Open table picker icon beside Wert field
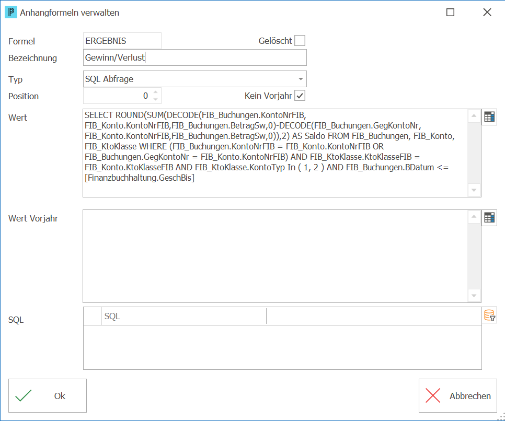This screenshot has width=505, height=421. pos(489,117)
